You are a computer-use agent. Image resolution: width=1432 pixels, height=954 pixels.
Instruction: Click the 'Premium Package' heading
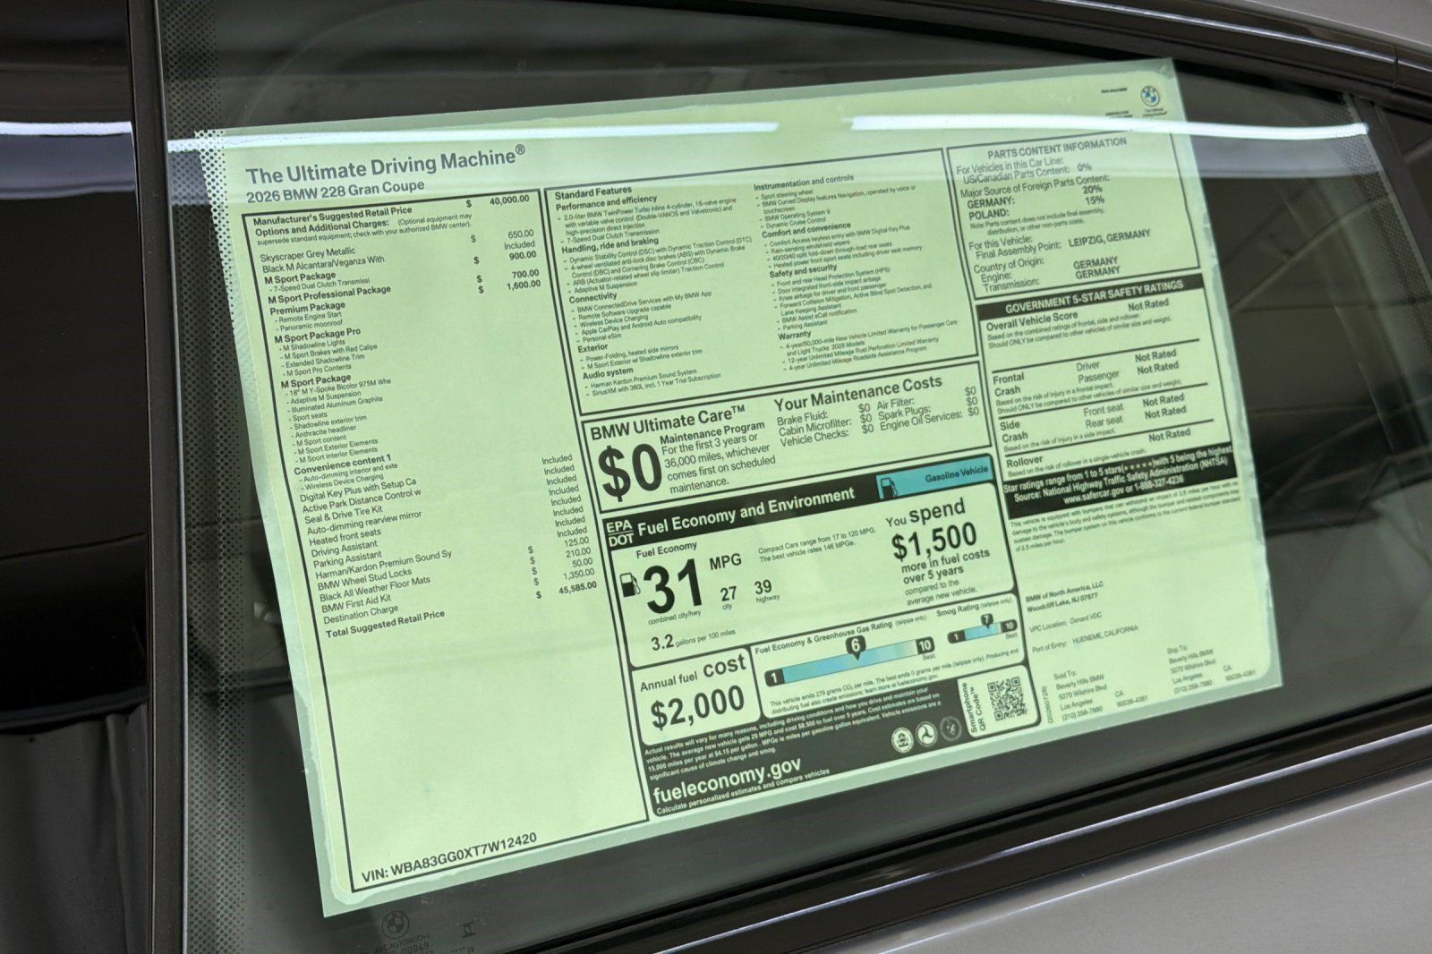pos(308,307)
